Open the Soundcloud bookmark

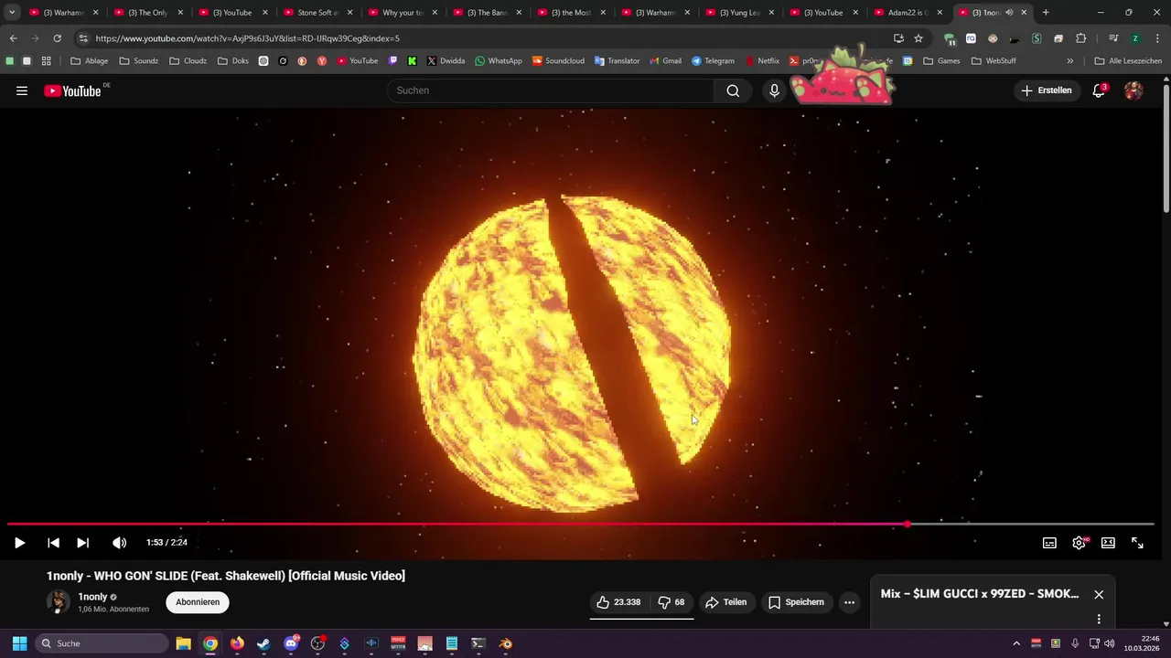(558, 61)
